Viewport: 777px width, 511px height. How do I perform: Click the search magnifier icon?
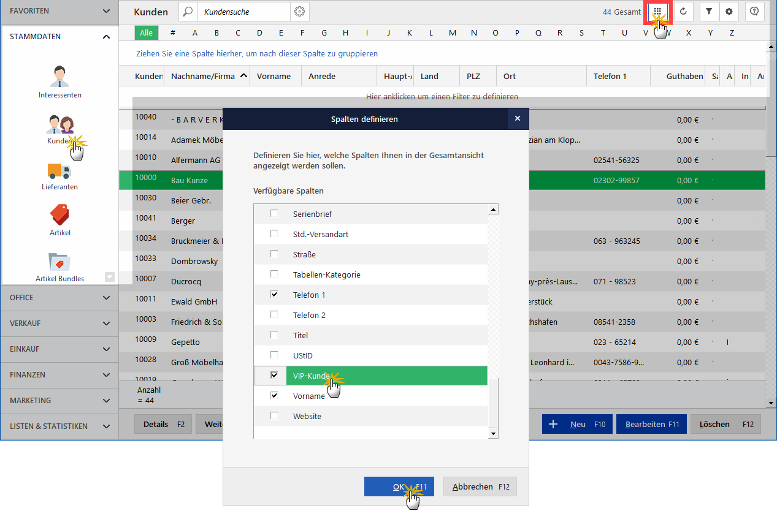188,12
